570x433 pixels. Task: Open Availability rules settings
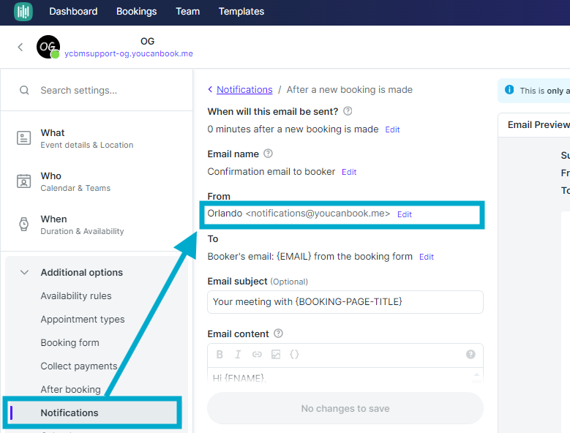(x=76, y=296)
